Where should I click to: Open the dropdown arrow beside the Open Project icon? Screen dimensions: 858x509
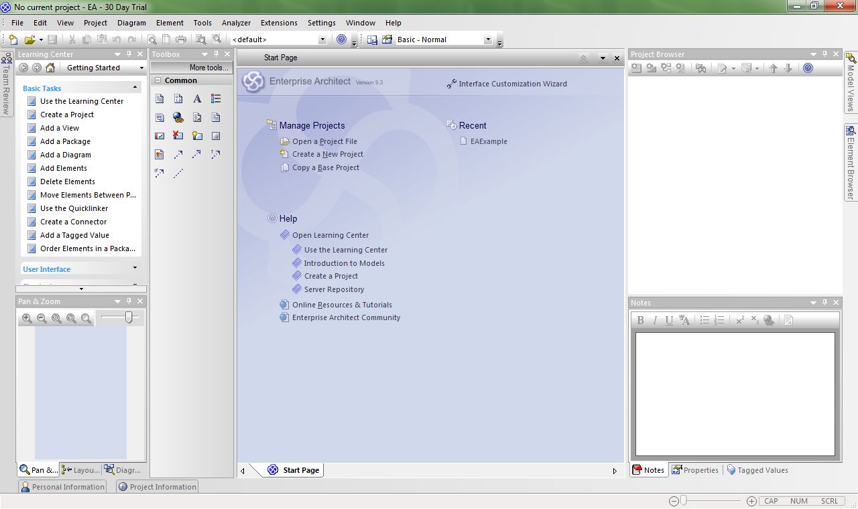[41, 40]
